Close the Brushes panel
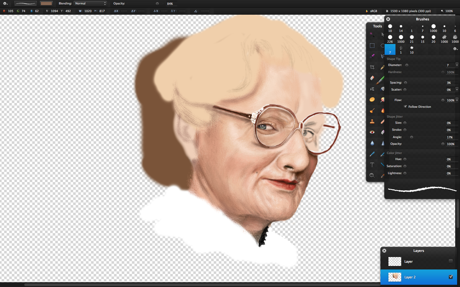The height and width of the screenshot is (287, 460). pyautogui.click(x=388, y=19)
